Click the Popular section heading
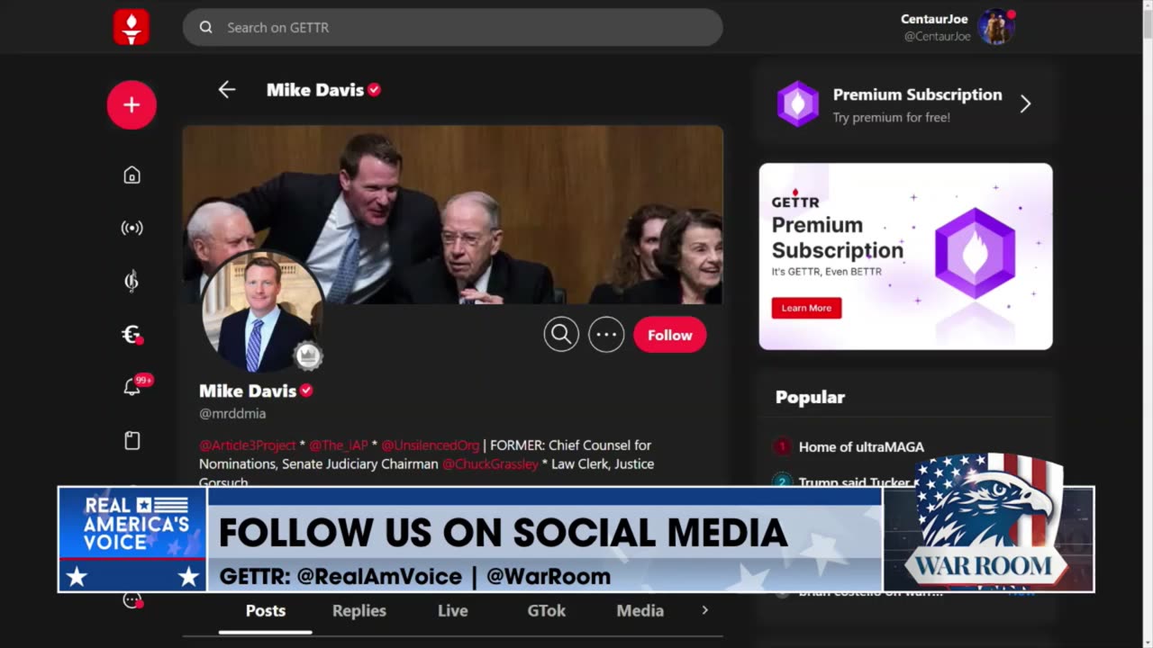1153x648 pixels. coord(811,397)
